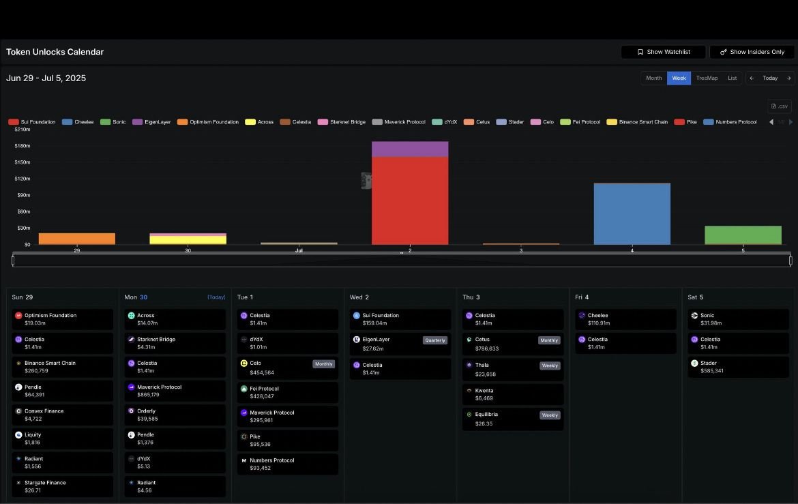
Task: Click the [Today] label on Mon 30
Action: click(216, 297)
